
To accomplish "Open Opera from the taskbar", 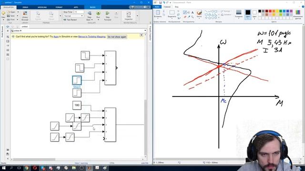I will [x=35, y=168].
